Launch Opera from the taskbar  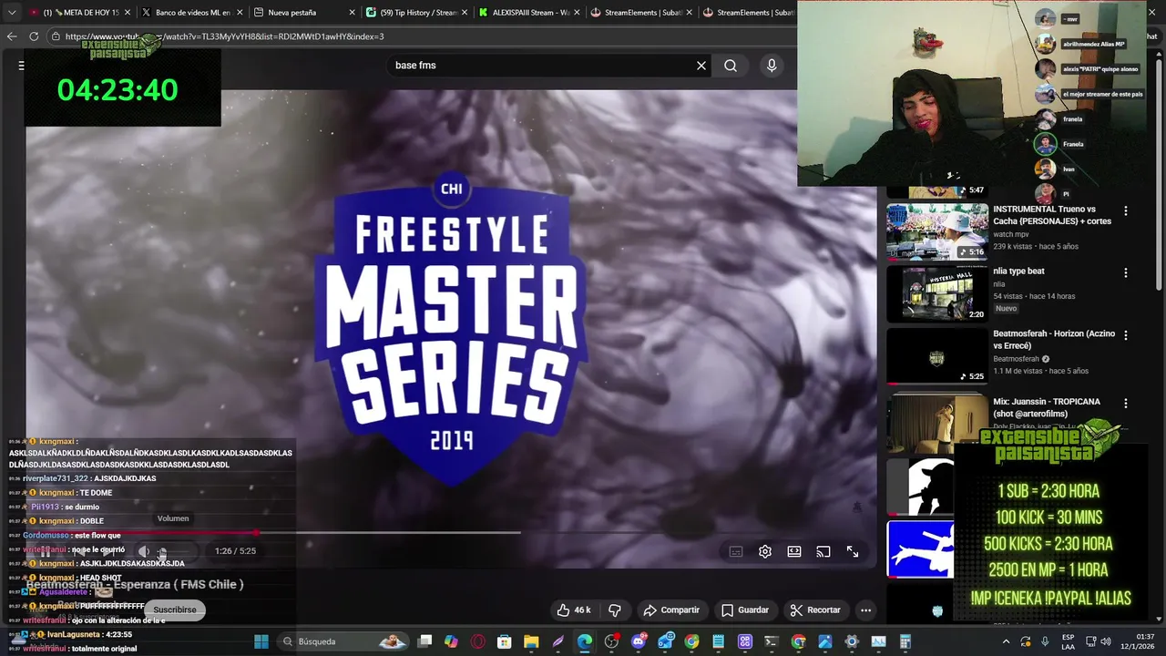(x=477, y=641)
